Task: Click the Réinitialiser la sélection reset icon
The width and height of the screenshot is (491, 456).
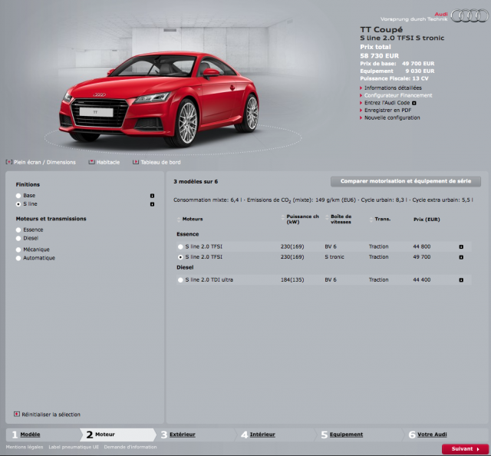Action: tap(17, 414)
